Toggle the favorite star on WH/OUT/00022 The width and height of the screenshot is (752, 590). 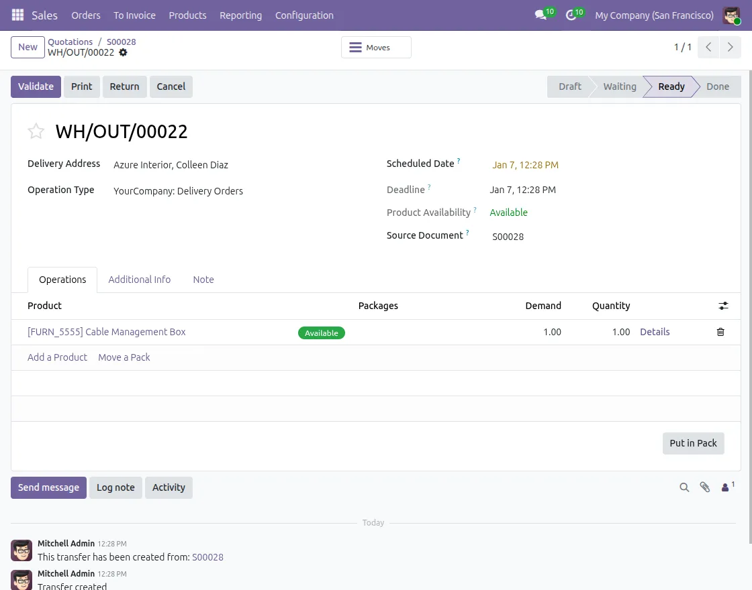[x=36, y=131]
